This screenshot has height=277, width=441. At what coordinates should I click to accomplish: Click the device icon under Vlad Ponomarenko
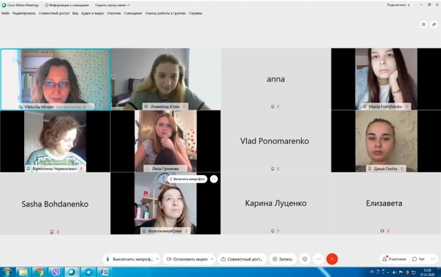click(273, 169)
